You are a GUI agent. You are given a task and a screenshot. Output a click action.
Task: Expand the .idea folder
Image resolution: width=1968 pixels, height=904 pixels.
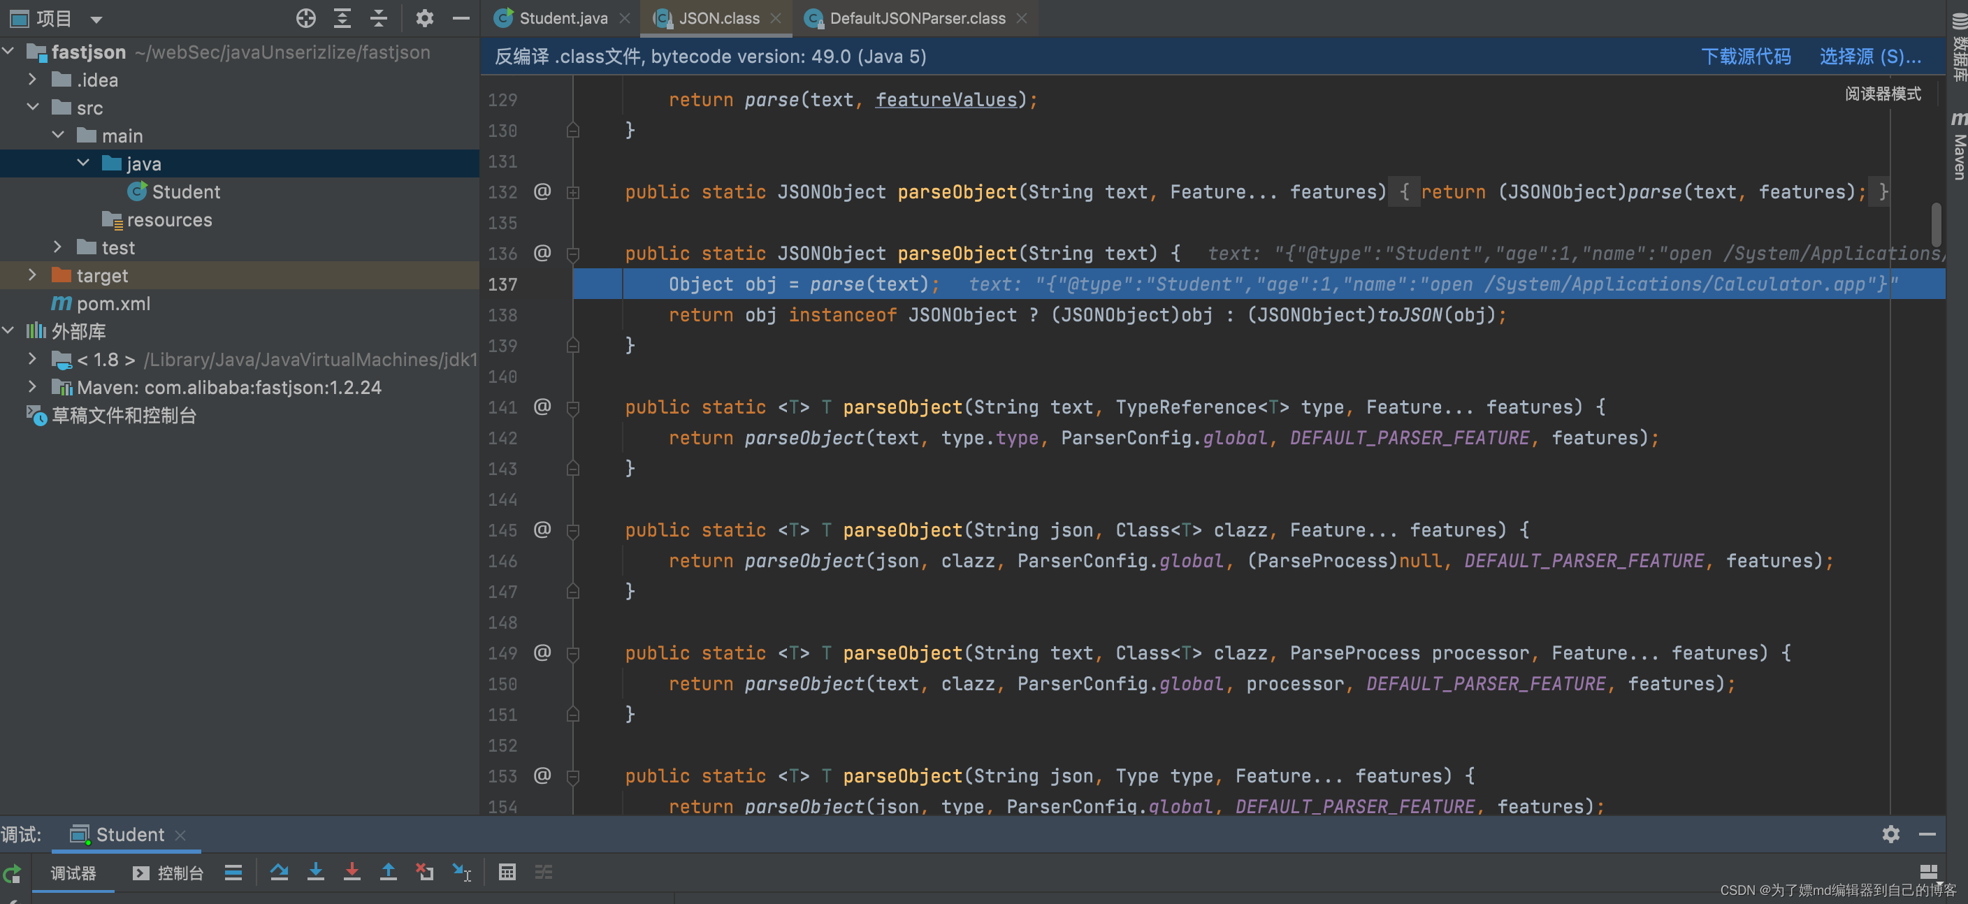coord(32,80)
